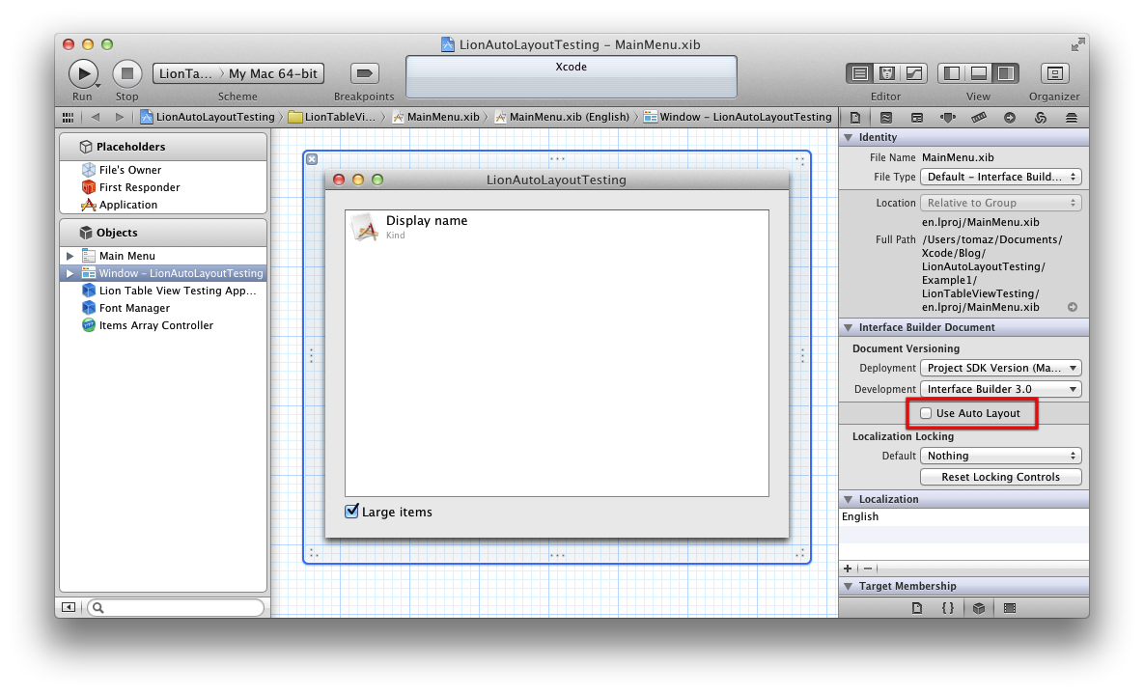Show the Media library
1144x694 pixels.
tap(1010, 608)
